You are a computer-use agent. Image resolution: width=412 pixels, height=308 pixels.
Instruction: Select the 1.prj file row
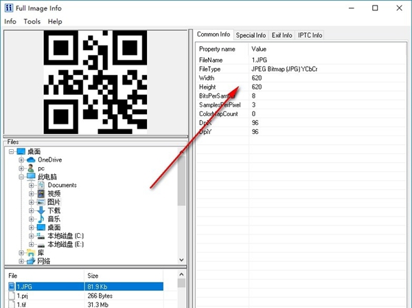coord(85,296)
